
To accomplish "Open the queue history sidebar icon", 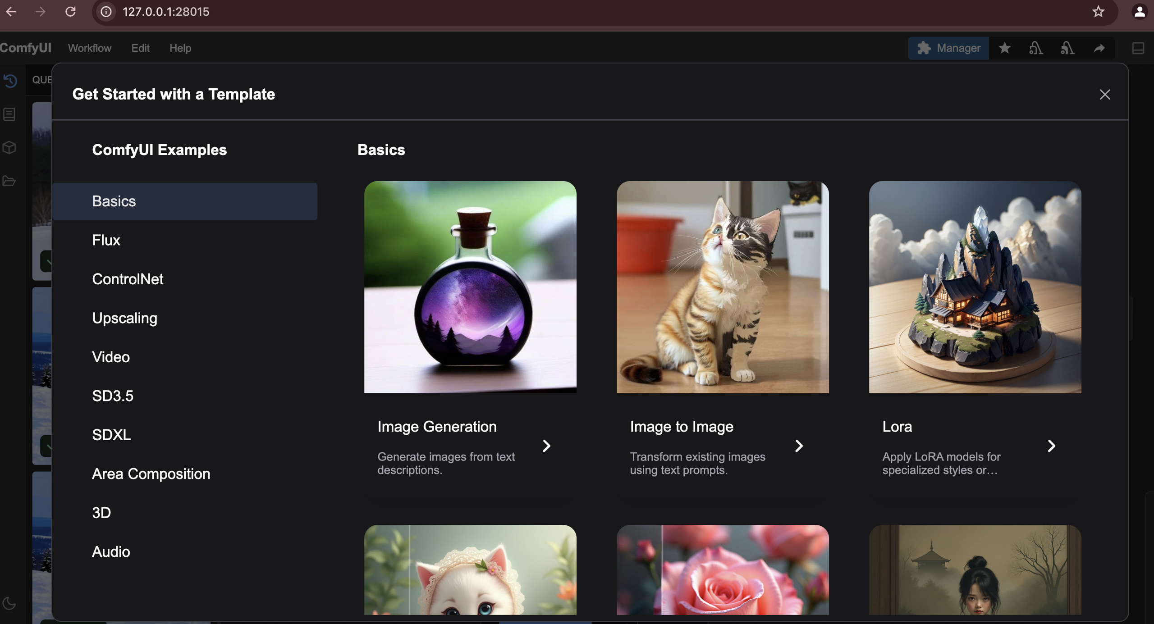I will coord(10,81).
